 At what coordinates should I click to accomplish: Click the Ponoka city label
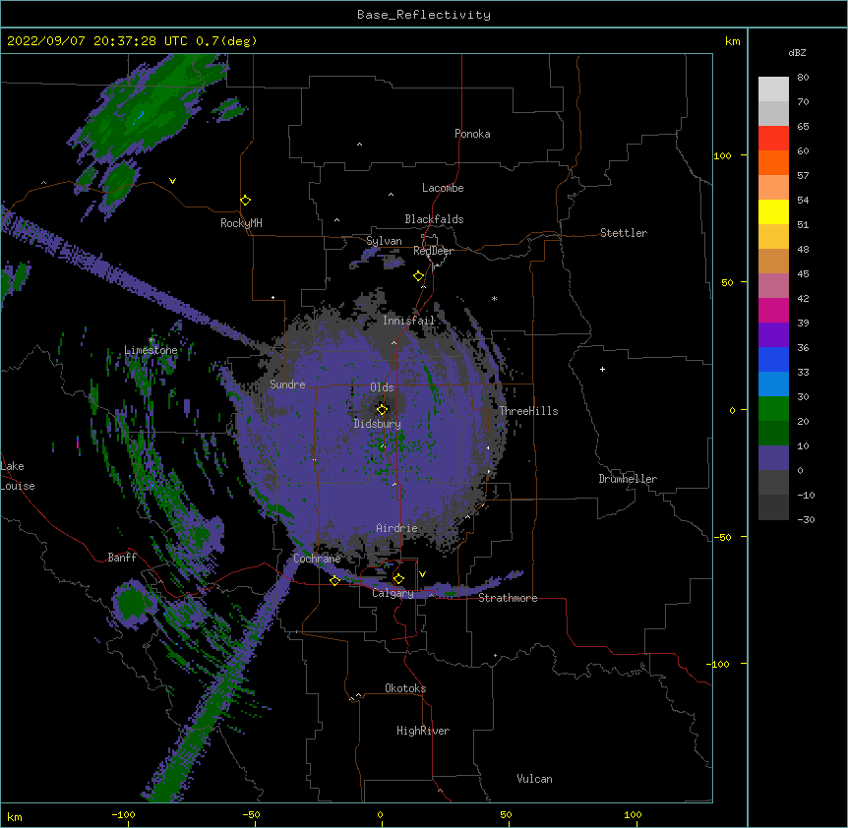[x=472, y=134]
